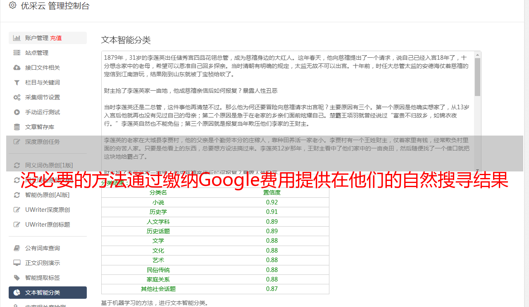Click the 文化 category cell
The width and height of the screenshot is (529, 307).
click(x=158, y=251)
